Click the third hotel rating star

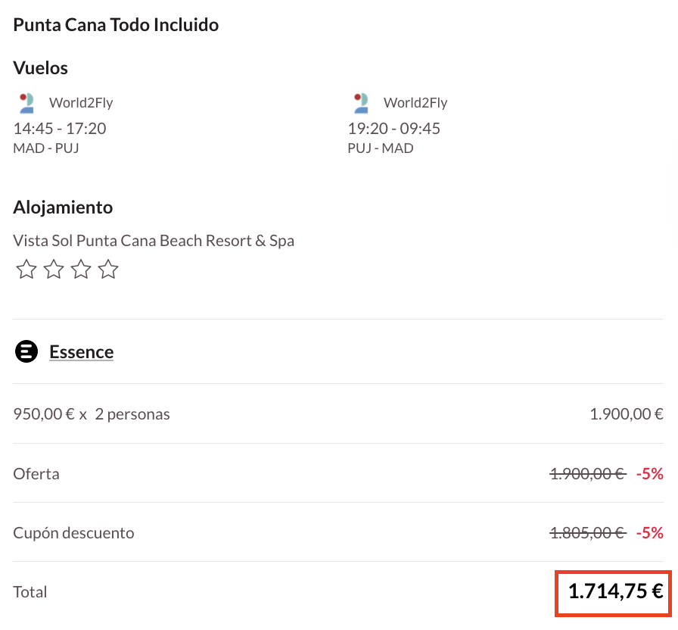tap(81, 270)
